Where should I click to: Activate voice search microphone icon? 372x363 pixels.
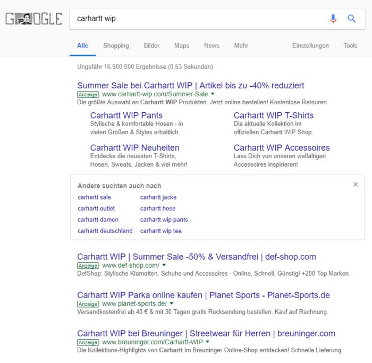(333, 19)
